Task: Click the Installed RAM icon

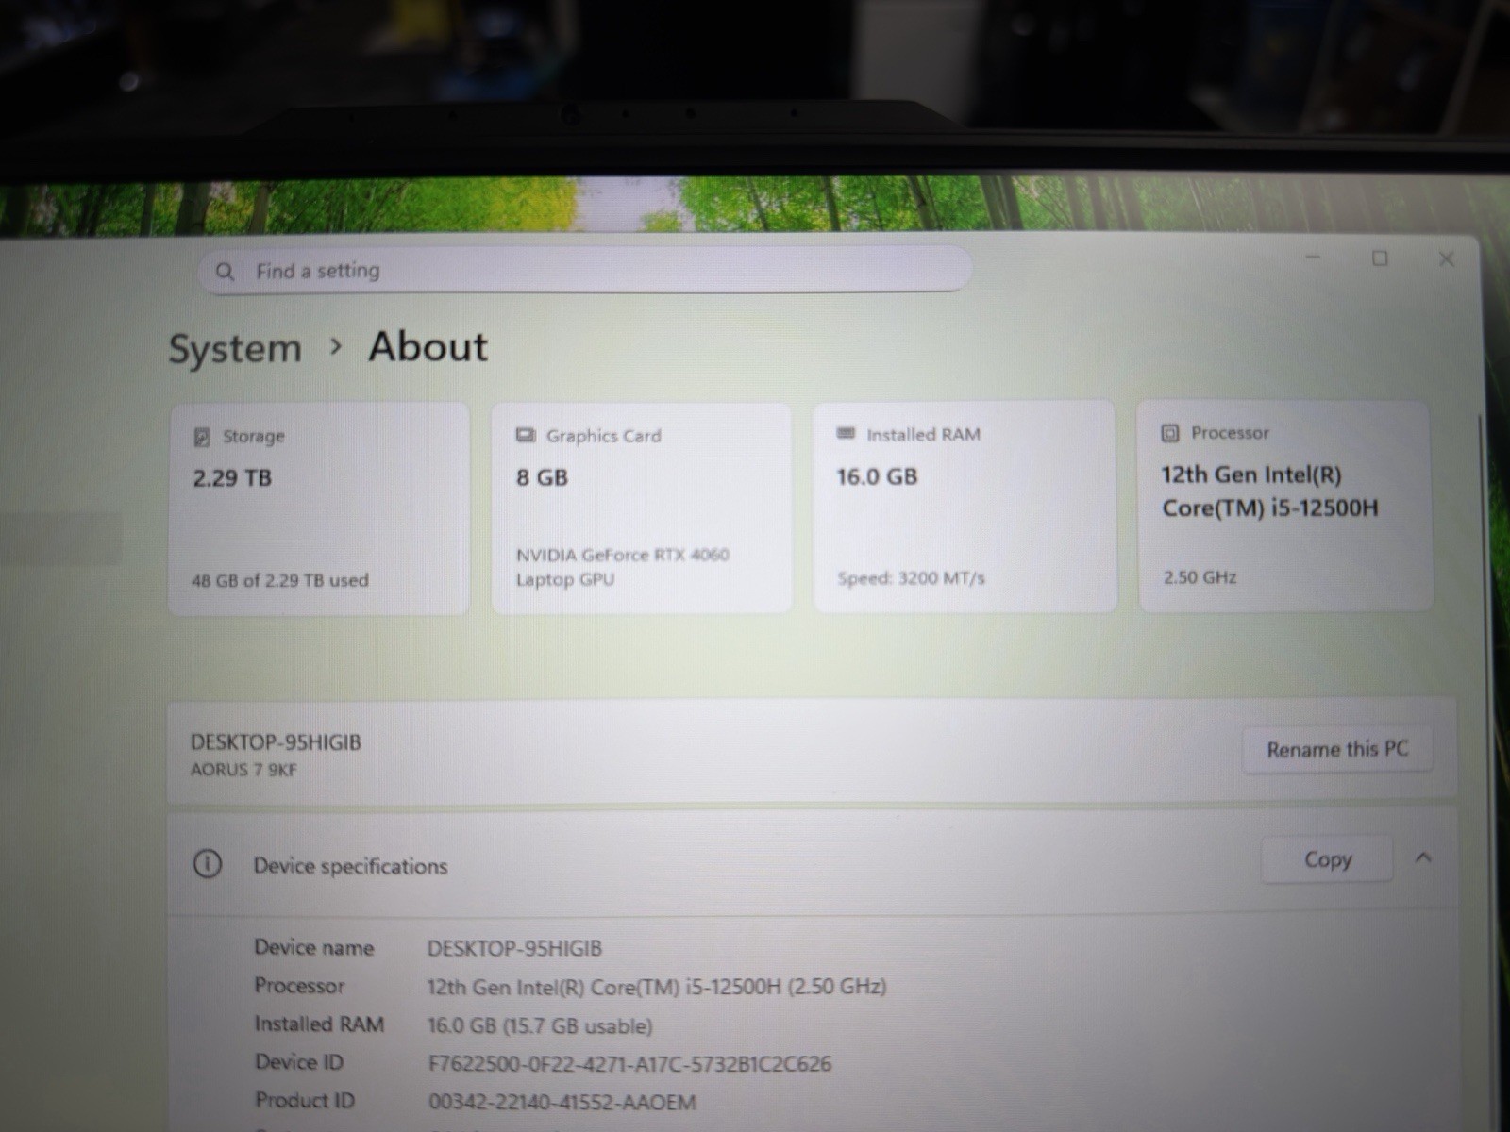Action: point(846,433)
